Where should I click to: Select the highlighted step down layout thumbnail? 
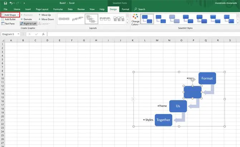[91, 19]
